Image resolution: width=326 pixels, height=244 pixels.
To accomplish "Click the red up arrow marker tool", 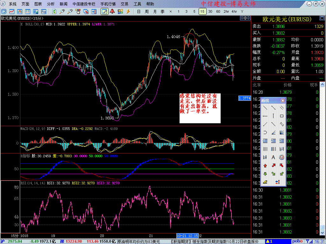I will 265,166.
